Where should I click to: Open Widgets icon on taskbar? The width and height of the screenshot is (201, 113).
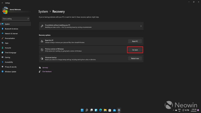pos(96,110)
